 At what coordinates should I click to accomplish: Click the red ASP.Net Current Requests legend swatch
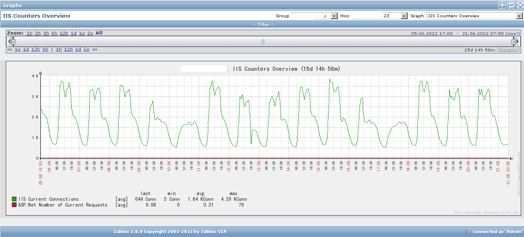pos(14,205)
